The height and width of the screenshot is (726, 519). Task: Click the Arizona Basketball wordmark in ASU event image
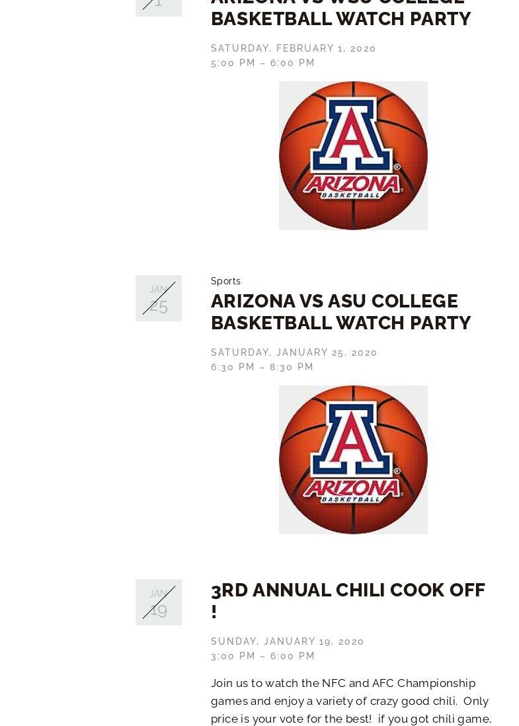click(352, 491)
